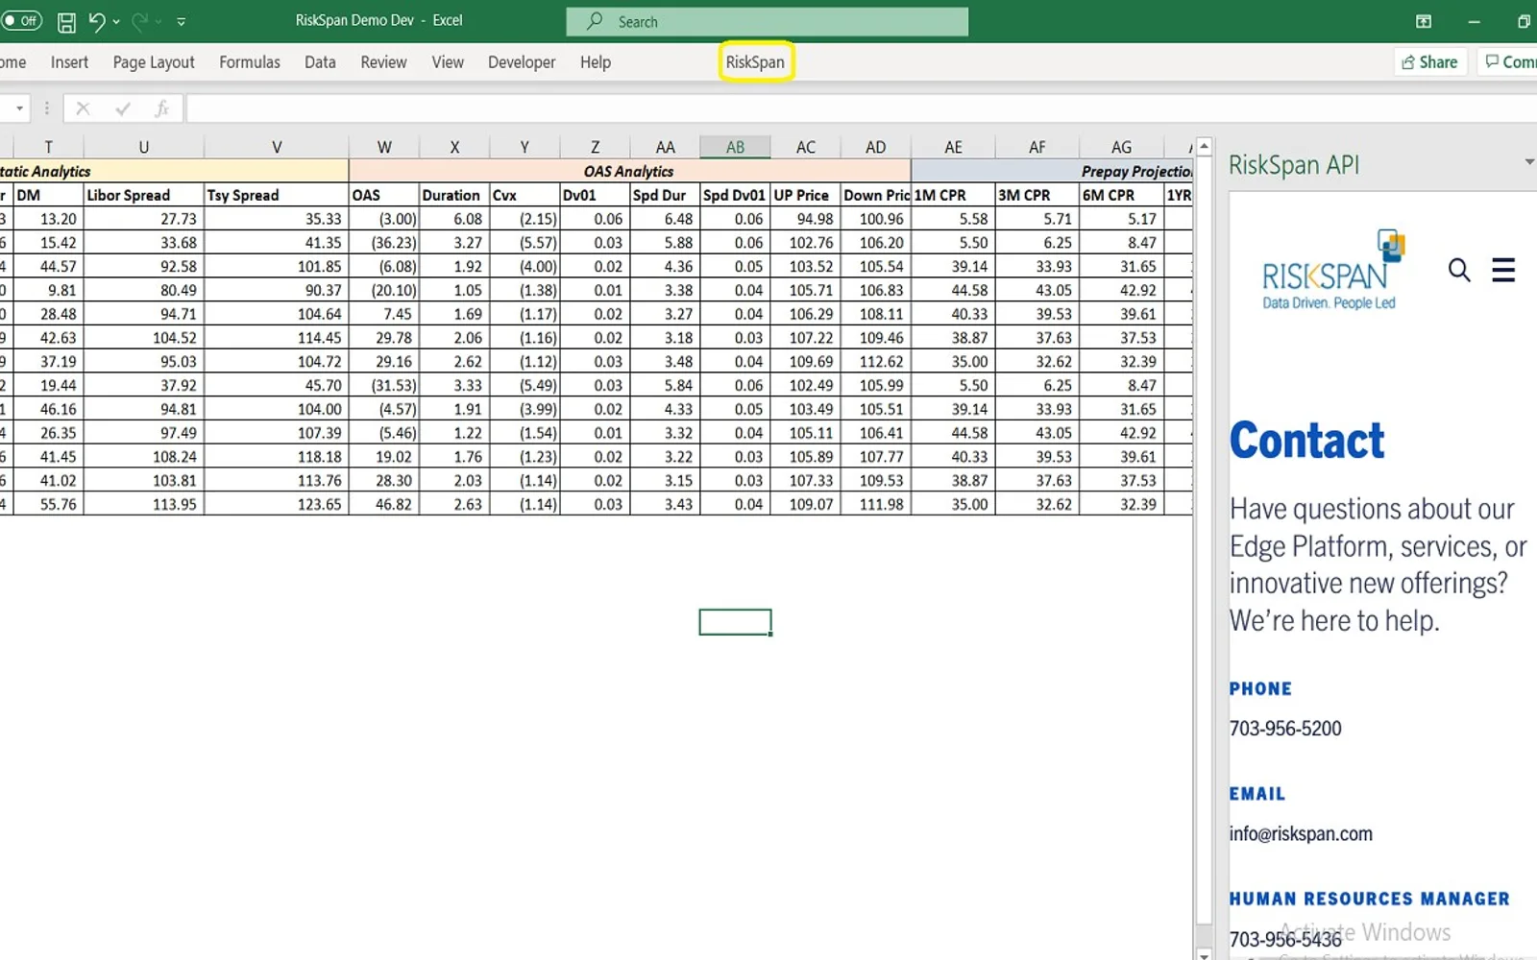1537x960 pixels.
Task: Expand the Name Box dropdown arrow
Action: coord(19,108)
